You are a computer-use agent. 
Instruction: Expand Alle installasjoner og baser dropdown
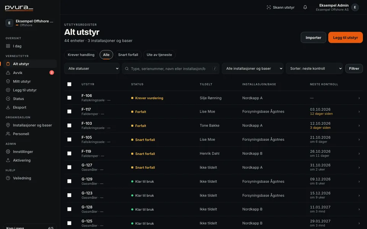point(253,68)
